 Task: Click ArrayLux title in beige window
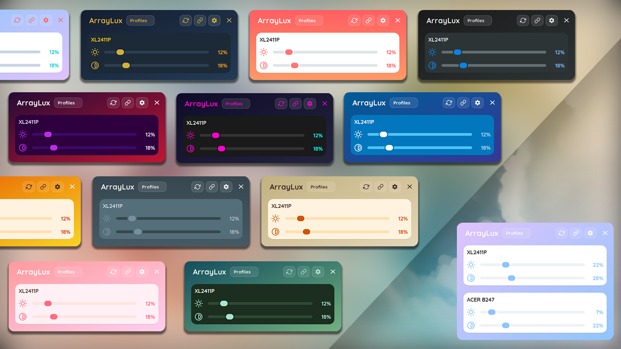286,187
